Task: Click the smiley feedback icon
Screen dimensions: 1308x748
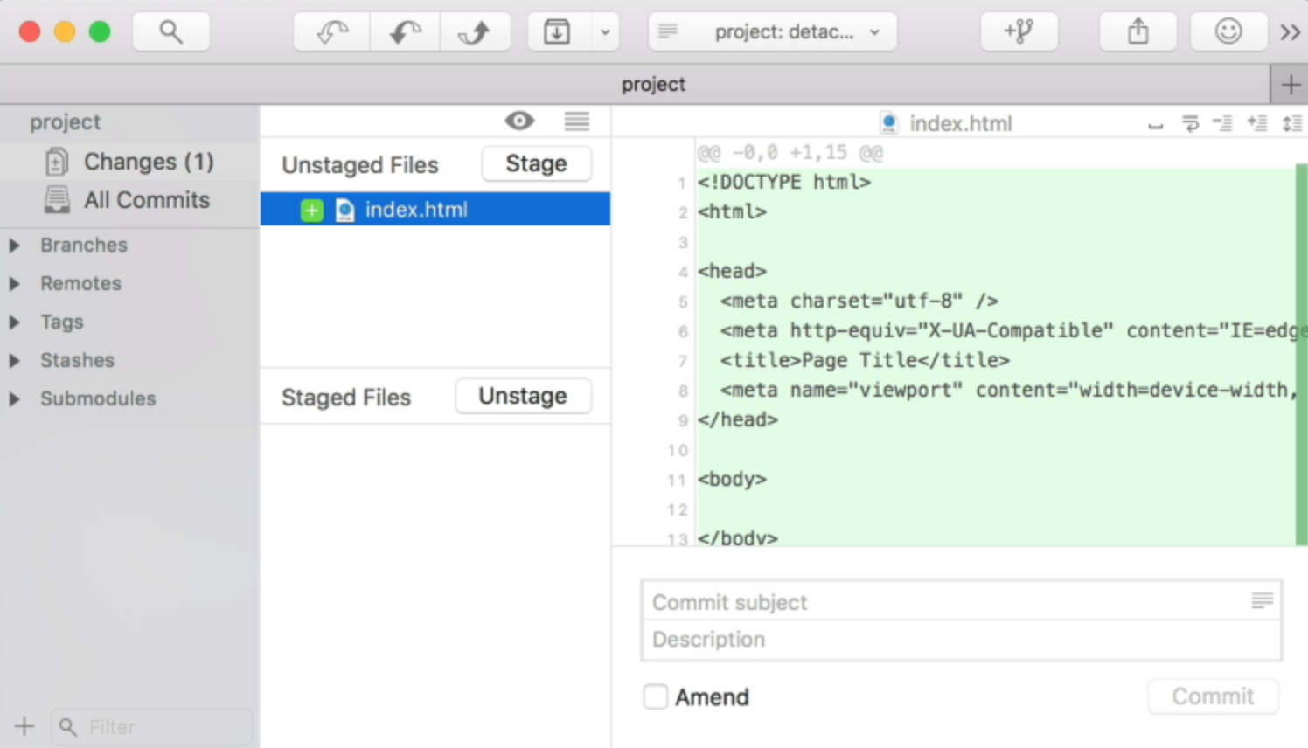Action: (x=1228, y=32)
